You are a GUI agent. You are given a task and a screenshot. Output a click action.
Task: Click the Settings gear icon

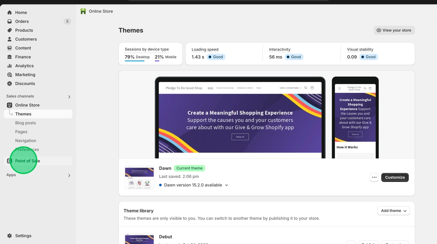pyautogui.click(x=9, y=236)
